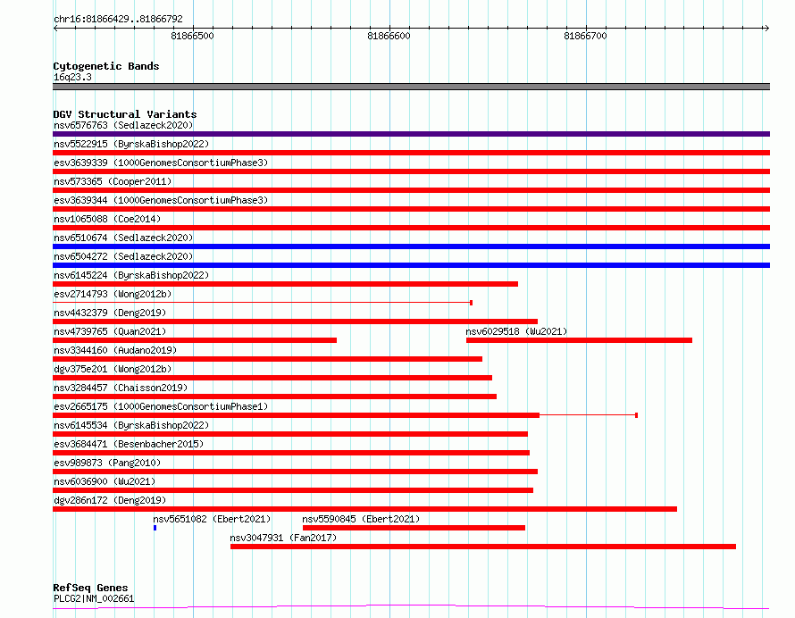This screenshot has height=618, width=795.
Task: Open nsv6145534 (ByrskaBishop2022) variant
Action: click(131, 425)
